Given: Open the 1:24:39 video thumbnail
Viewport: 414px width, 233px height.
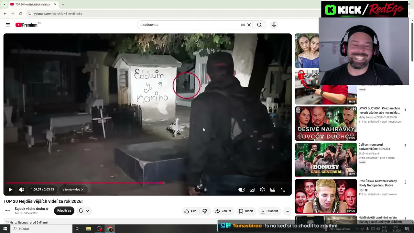Looking at the screenshot, I should pyautogui.click(x=326, y=196).
